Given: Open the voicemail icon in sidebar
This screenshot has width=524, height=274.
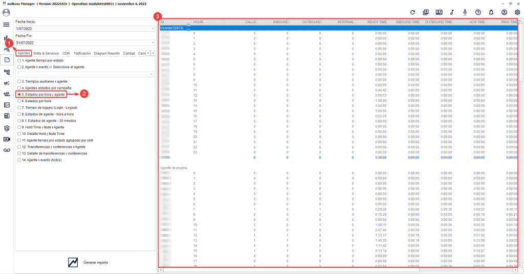Looking at the screenshot, I should coord(7,150).
